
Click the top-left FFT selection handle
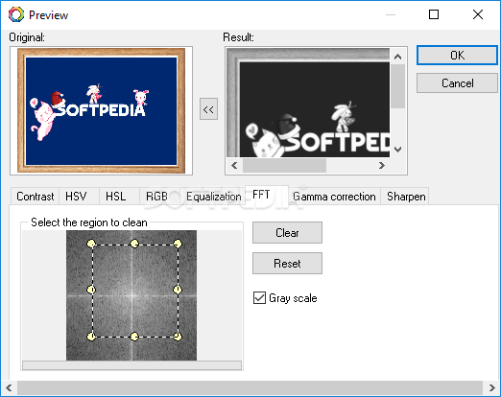[x=91, y=244]
